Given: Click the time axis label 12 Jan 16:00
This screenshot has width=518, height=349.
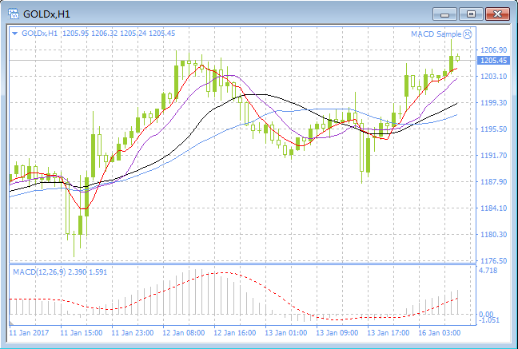Looking at the screenshot, I should pyautogui.click(x=234, y=332).
